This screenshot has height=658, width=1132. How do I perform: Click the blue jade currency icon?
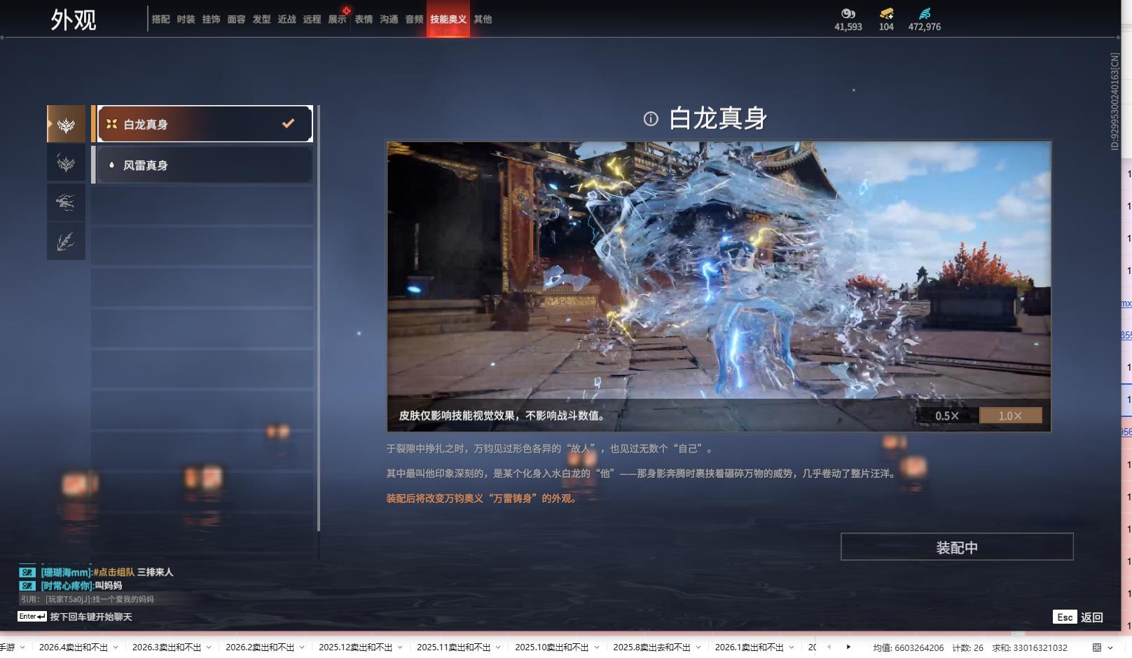point(926,13)
